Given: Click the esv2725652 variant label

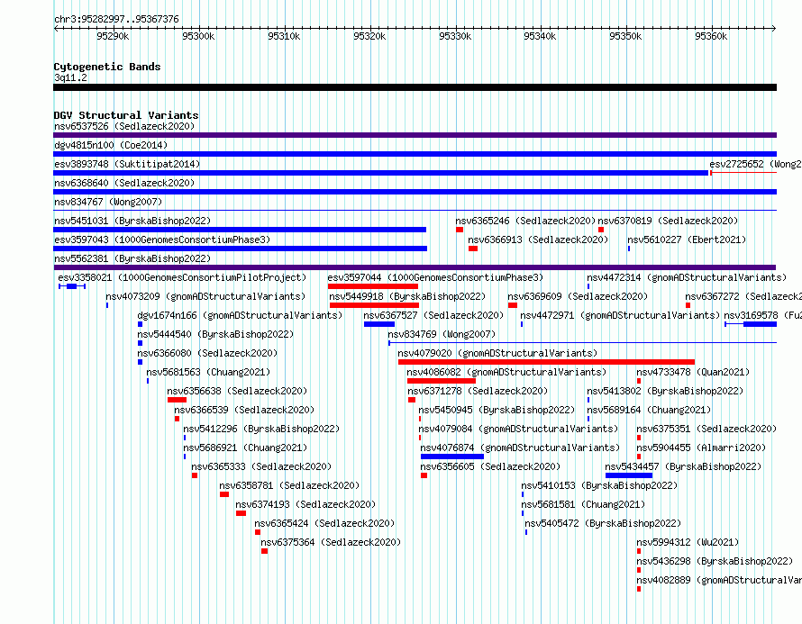Looking at the screenshot, I should coord(755,164).
